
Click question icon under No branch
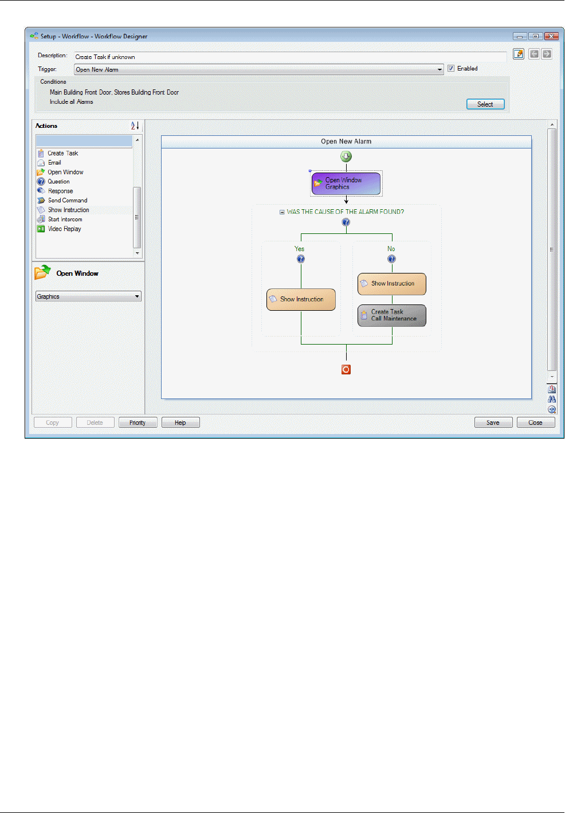pyautogui.click(x=392, y=259)
